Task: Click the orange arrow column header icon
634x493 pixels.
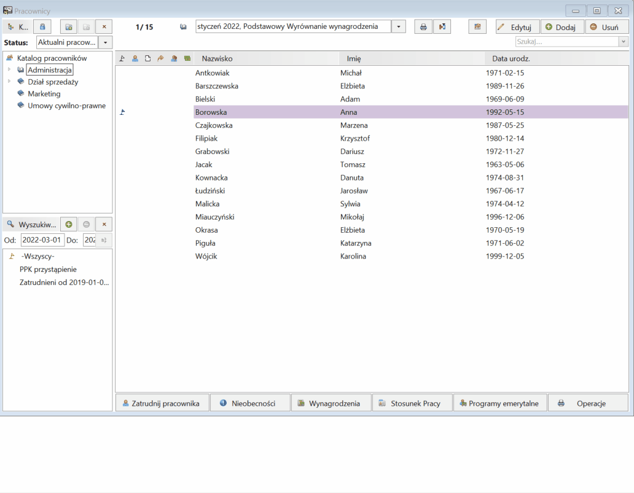Action: (x=161, y=58)
